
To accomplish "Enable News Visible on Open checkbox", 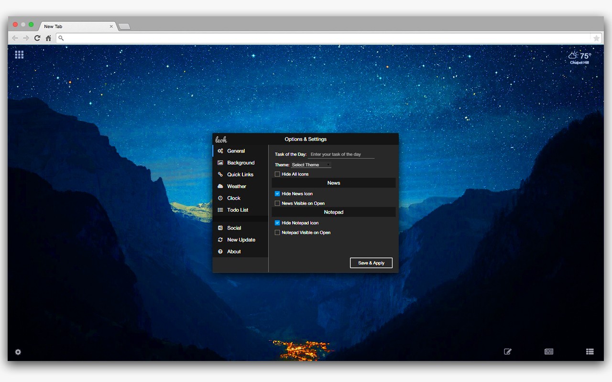I will point(277,203).
